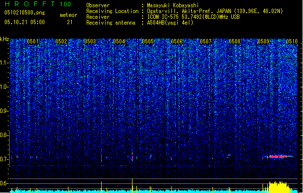Click the 0502 time marker
The image size is (303, 193).
61,41
